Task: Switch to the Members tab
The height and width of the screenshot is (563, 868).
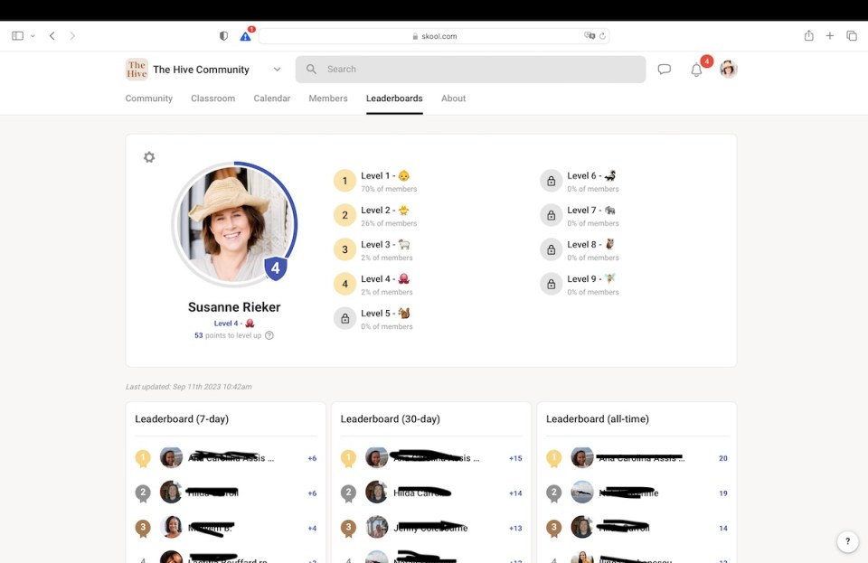Action: [328, 98]
